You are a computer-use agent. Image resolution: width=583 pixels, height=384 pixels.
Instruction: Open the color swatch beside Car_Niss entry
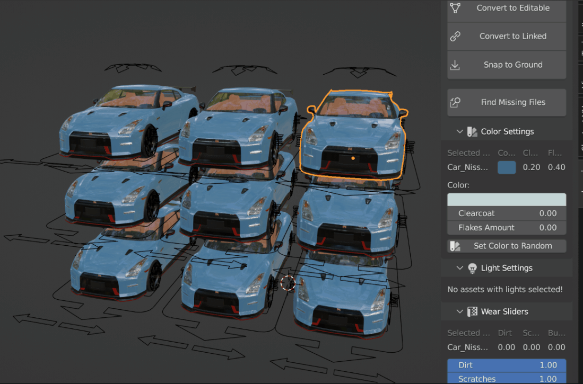506,167
